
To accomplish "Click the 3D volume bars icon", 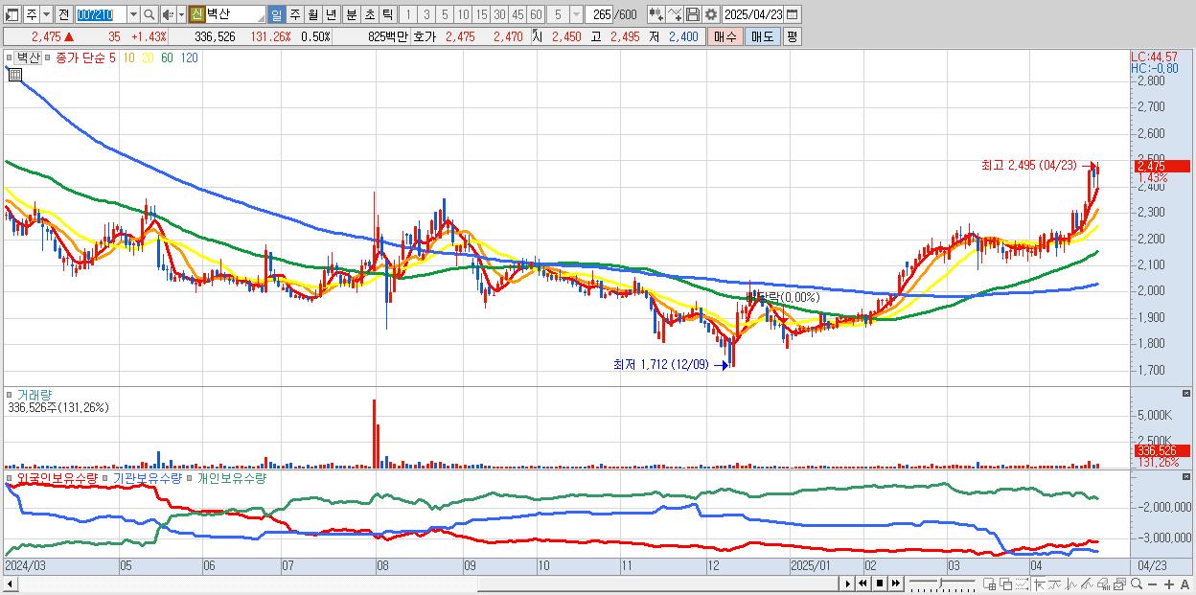I will [x=1103, y=584].
